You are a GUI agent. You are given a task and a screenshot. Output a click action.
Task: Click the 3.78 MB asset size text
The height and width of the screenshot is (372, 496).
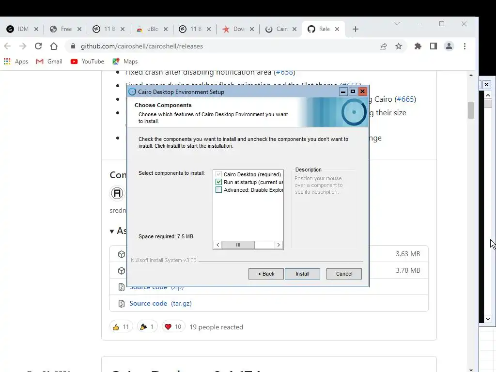[408, 270]
